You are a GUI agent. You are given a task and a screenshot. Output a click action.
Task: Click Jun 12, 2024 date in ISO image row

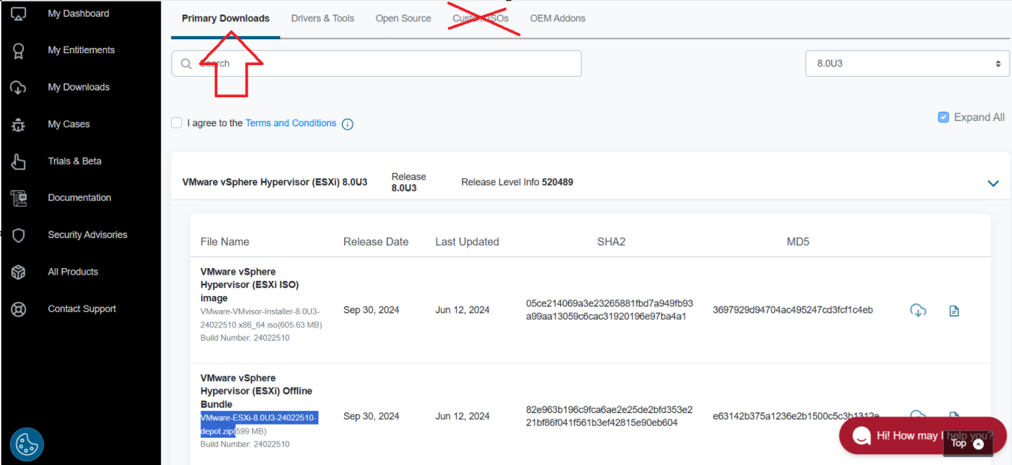(462, 310)
